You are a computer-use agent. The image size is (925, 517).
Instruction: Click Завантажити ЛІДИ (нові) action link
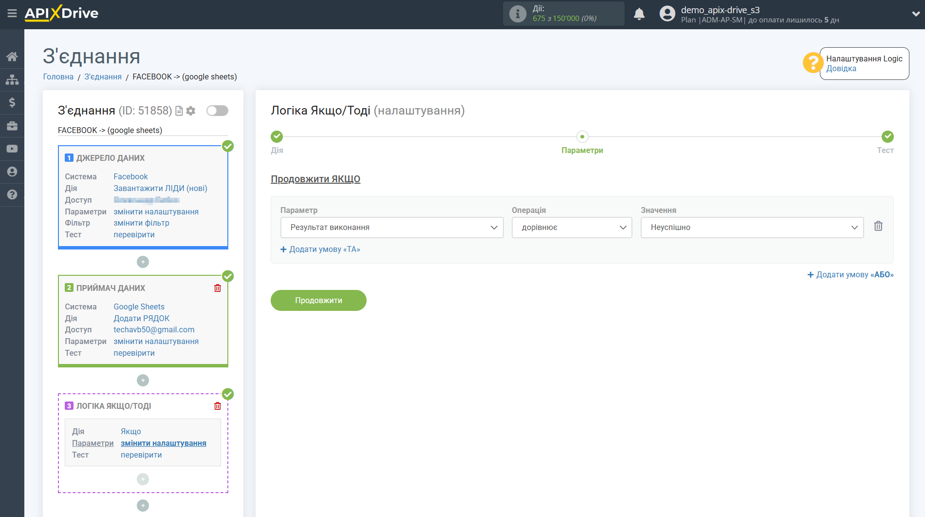point(160,189)
